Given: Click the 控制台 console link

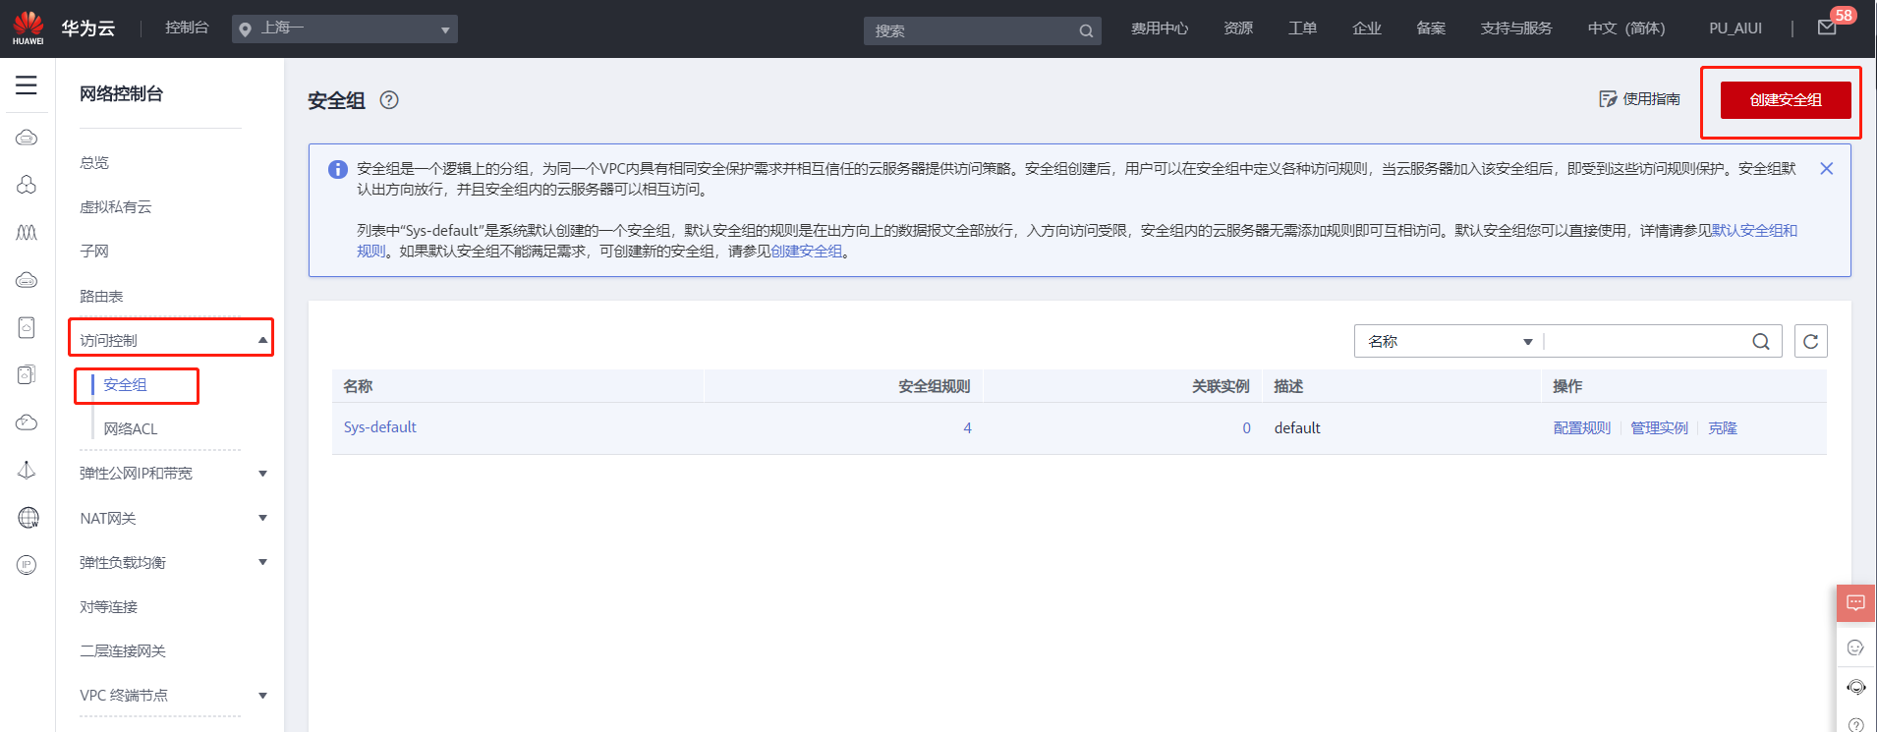Looking at the screenshot, I should click(187, 28).
